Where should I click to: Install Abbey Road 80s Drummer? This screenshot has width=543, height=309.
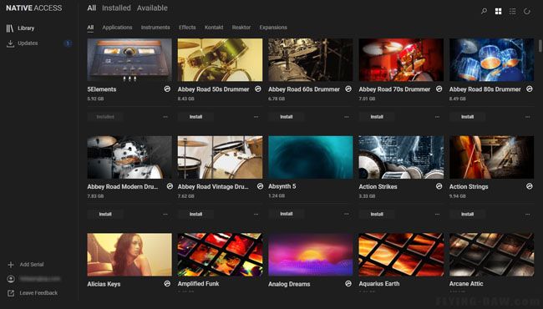coord(467,117)
